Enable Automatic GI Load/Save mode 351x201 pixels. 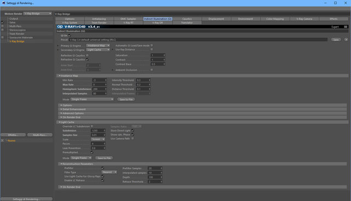point(152,45)
